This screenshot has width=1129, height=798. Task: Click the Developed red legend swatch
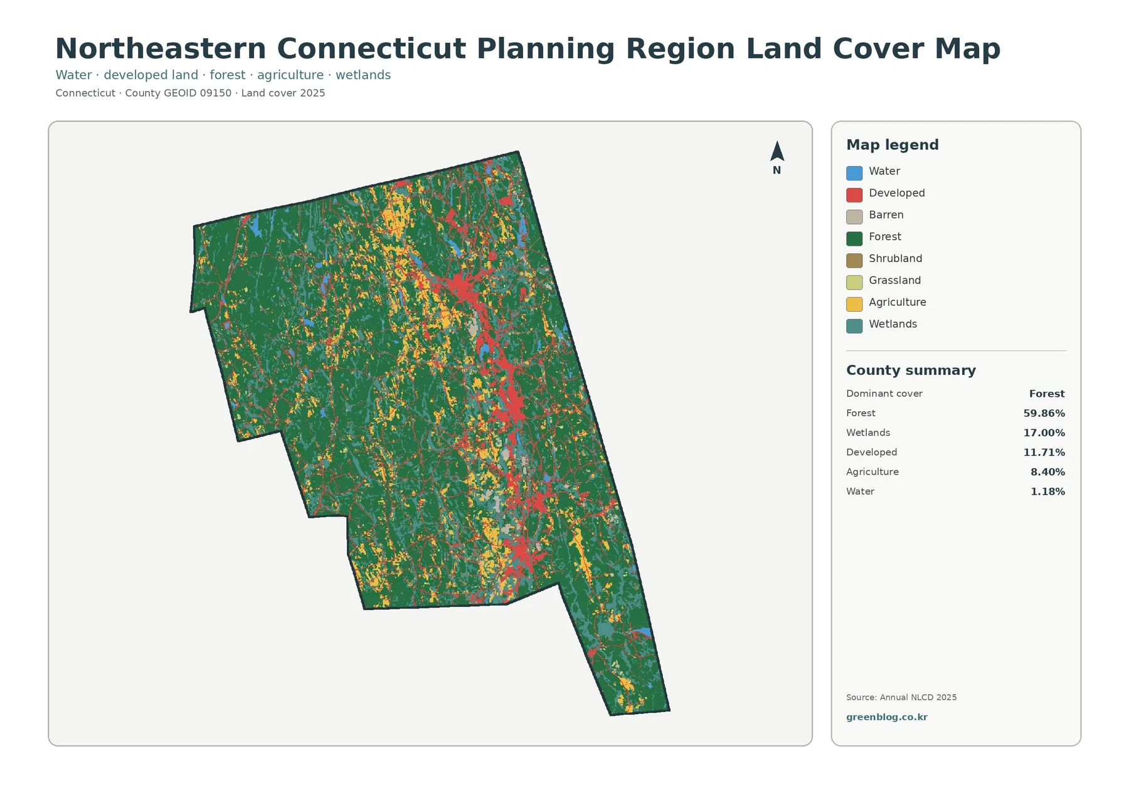(854, 195)
